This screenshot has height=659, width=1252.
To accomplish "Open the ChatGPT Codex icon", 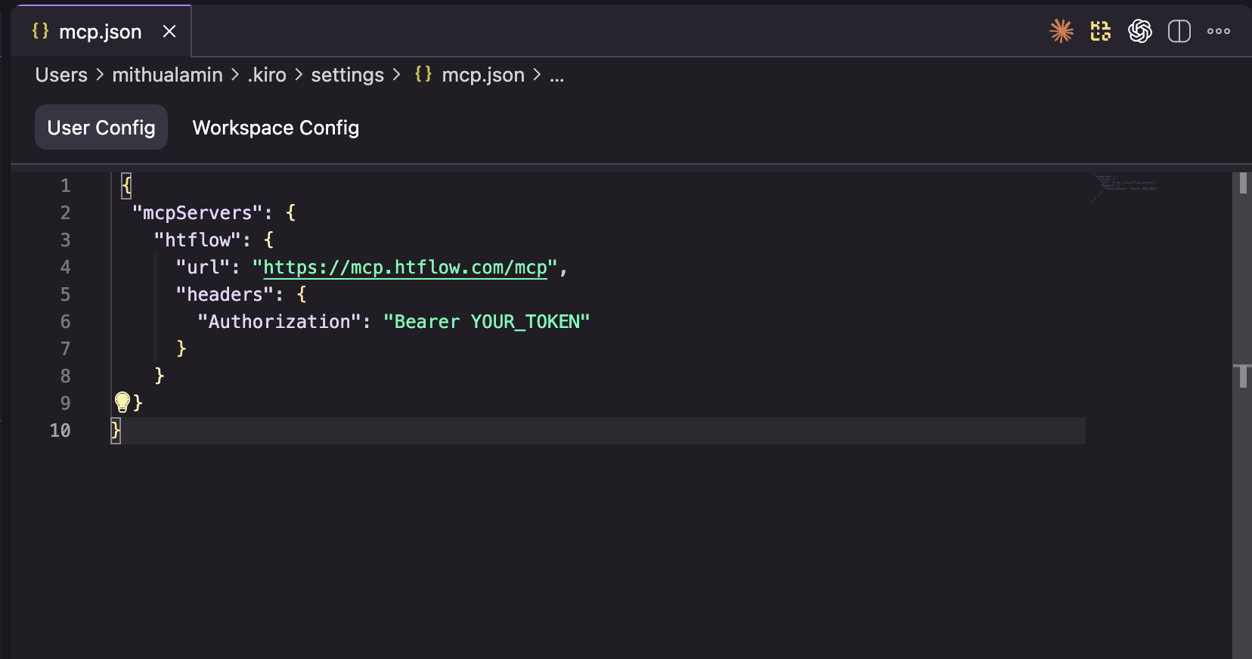I will click(x=1139, y=31).
